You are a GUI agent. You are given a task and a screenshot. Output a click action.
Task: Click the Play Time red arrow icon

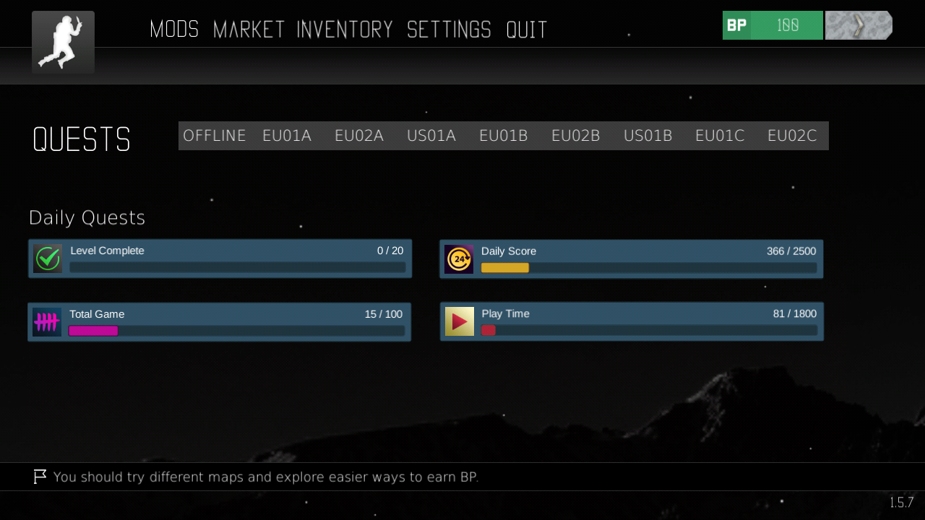460,321
